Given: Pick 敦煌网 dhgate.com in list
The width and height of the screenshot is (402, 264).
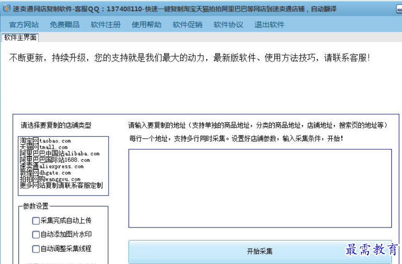Looking at the screenshot, I should point(45,173).
